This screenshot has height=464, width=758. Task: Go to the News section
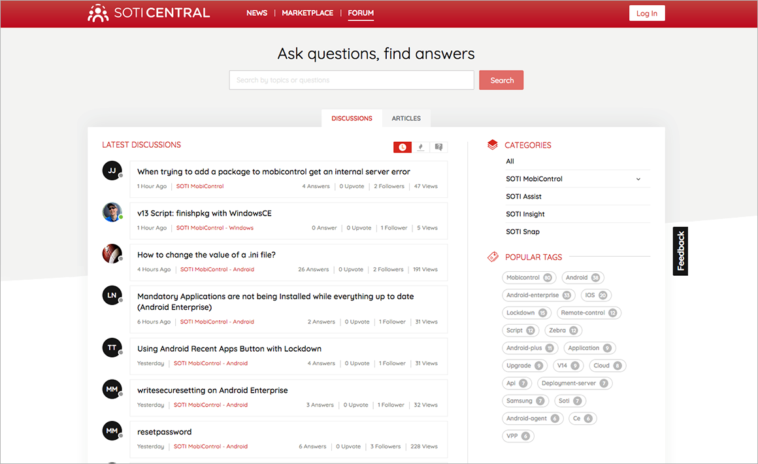[257, 13]
